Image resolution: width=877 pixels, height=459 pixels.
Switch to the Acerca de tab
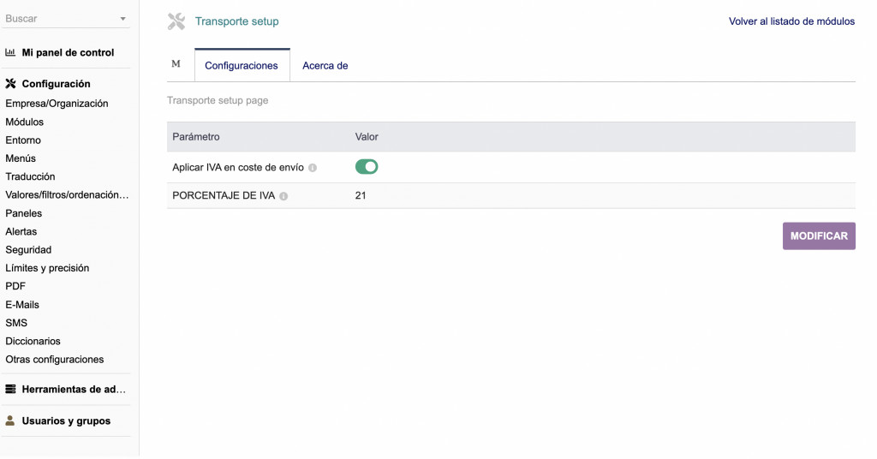pos(325,65)
